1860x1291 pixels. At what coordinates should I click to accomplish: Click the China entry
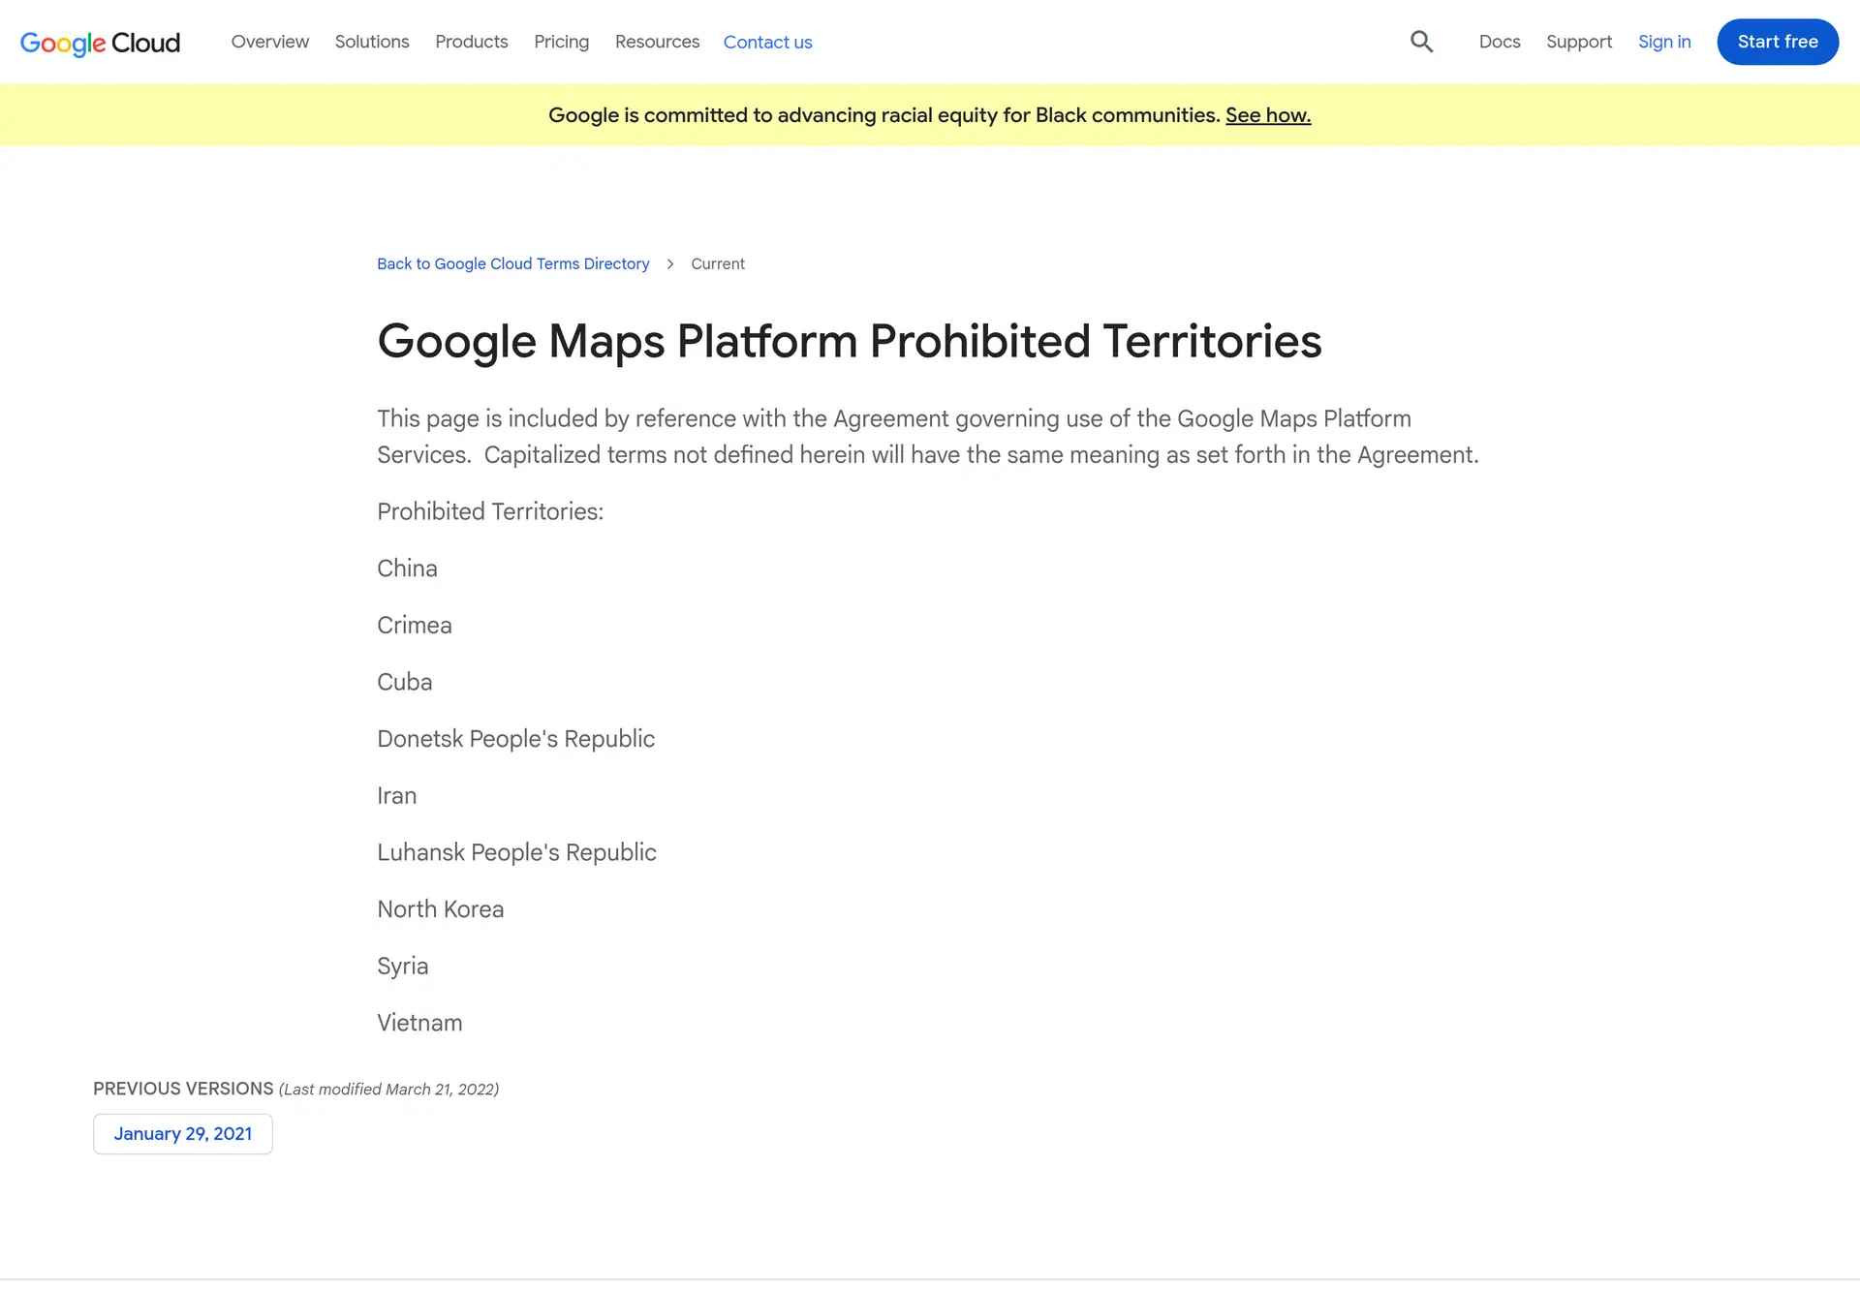pos(407,569)
